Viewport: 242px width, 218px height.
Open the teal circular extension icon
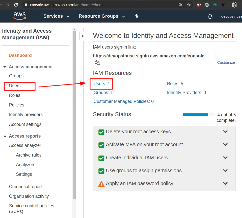(x=215, y=5)
